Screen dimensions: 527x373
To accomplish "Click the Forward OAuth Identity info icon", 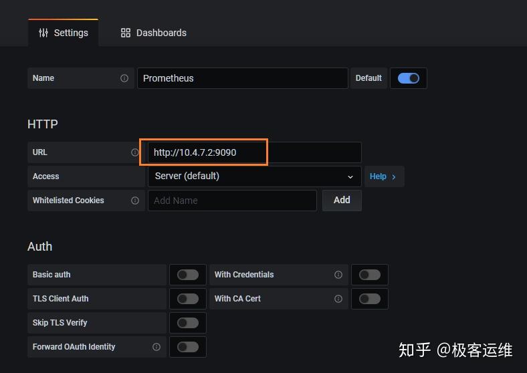I will pyautogui.click(x=156, y=347).
